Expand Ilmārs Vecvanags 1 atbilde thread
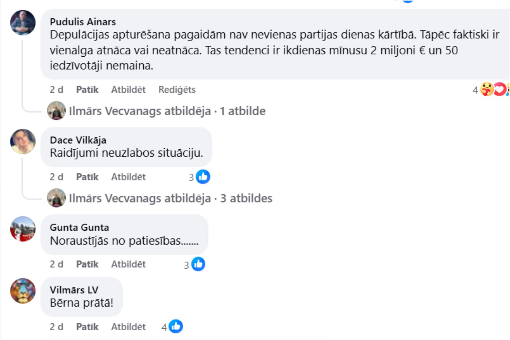Screen dimensions: 510x340 (x=167, y=111)
